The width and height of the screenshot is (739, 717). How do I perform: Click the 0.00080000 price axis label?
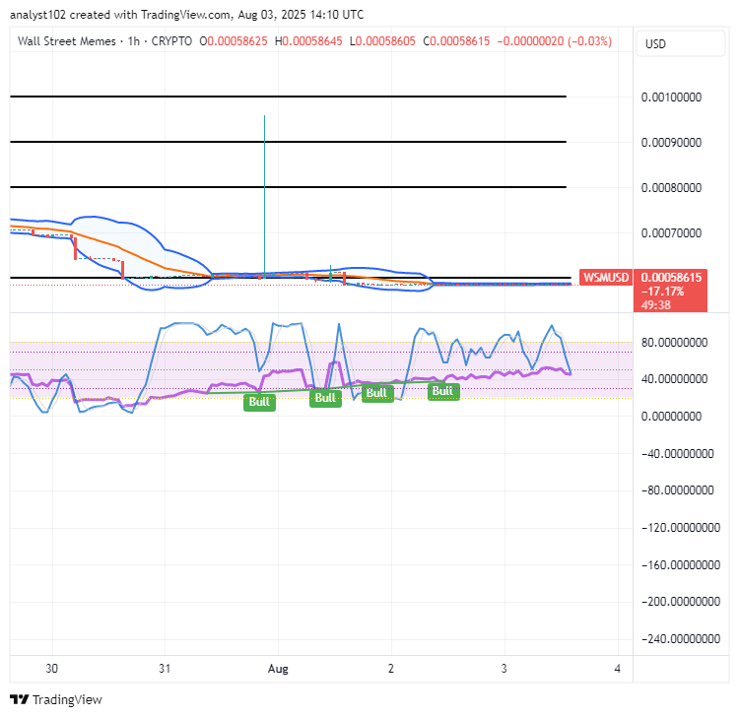(671, 188)
